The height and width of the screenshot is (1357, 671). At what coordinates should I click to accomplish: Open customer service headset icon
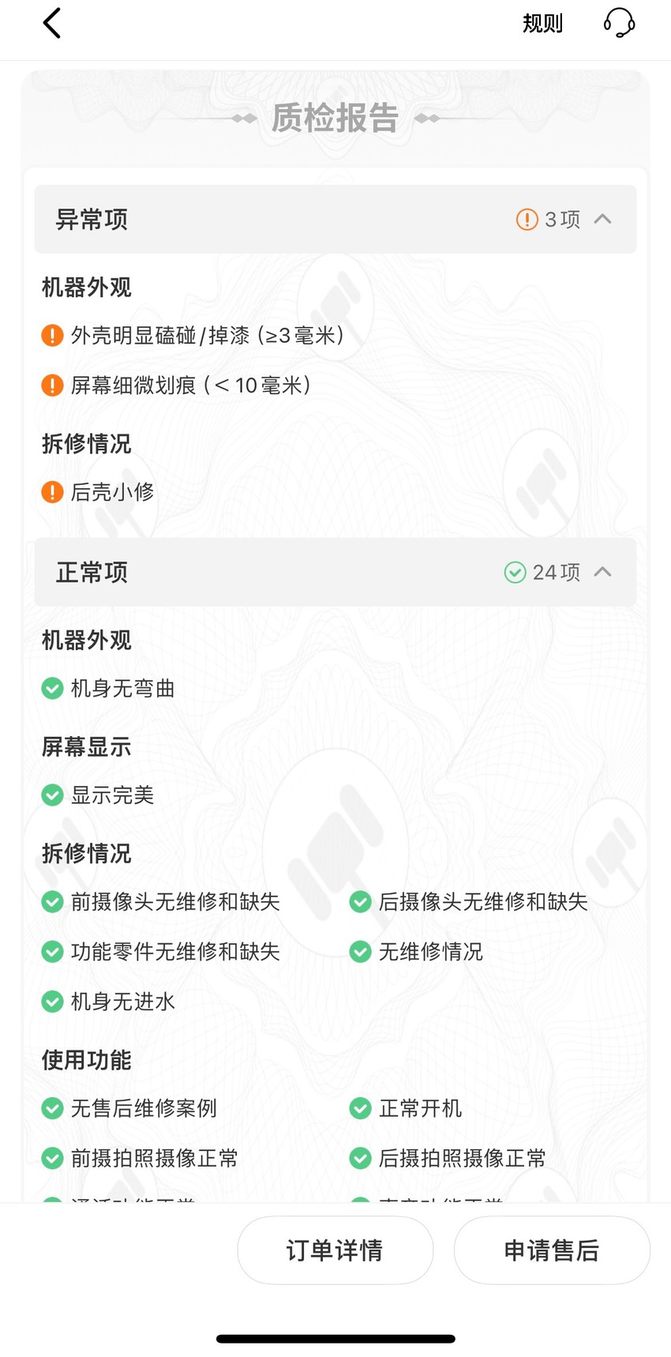[x=619, y=23]
